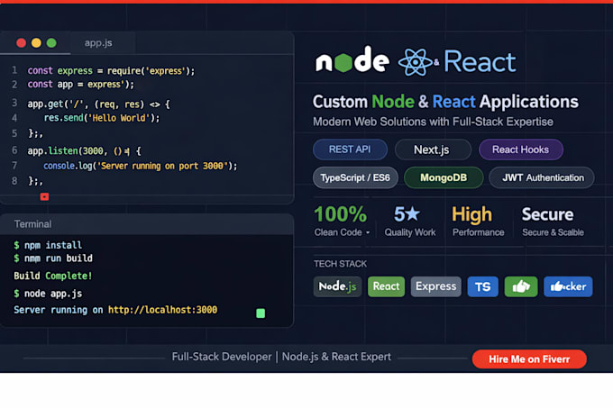Click the app.listen(3000 code line
The width and height of the screenshot is (613, 408).
click(x=84, y=151)
